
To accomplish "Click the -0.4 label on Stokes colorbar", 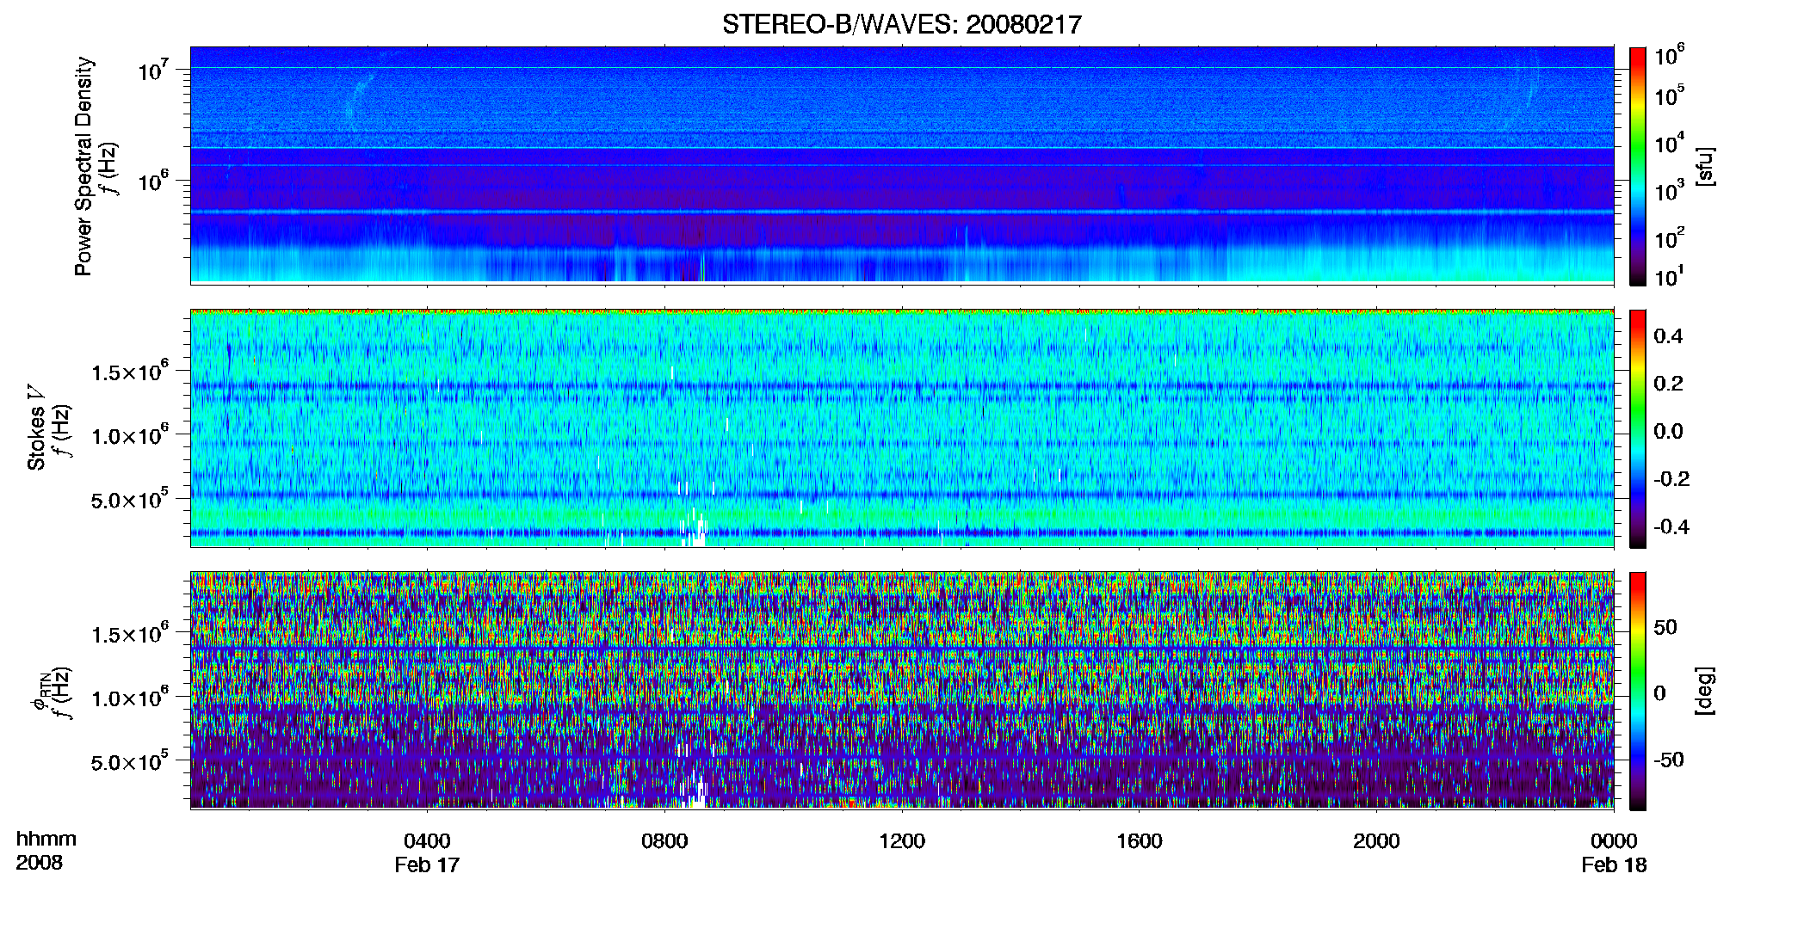I will pos(1671,526).
